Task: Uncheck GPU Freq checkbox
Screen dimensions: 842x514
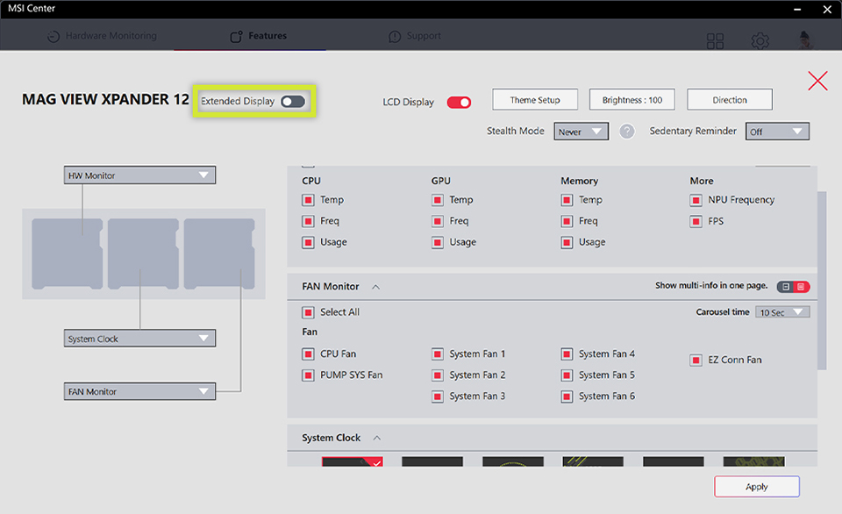Action: (x=437, y=221)
